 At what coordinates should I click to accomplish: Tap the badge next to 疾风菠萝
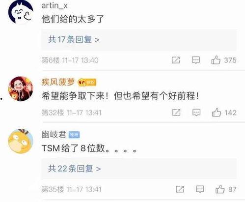[87, 83]
